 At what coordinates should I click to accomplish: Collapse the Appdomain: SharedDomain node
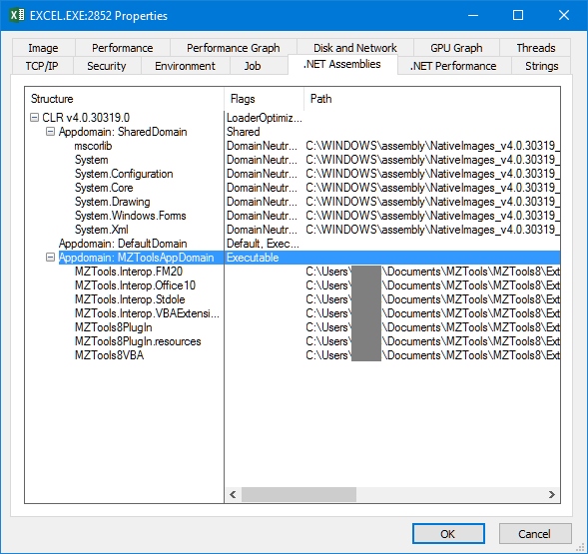pos(50,132)
